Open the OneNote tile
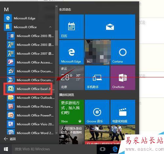 click(123, 78)
